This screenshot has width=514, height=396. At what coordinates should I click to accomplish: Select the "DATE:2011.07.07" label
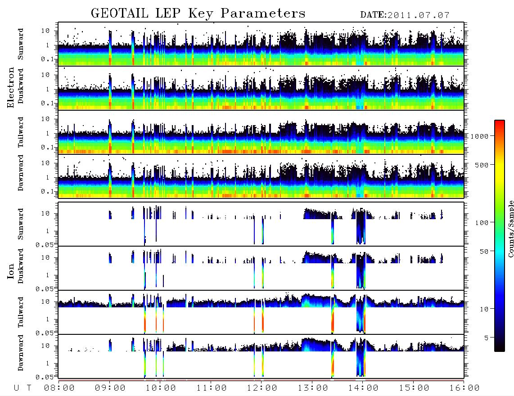pyautogui.click(x=405, y=15)
